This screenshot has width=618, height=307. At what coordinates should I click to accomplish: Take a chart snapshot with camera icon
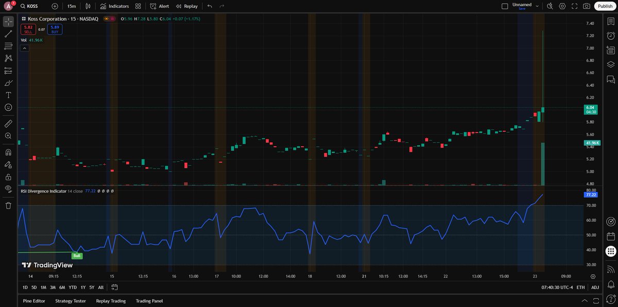click(x=587, y=6)
